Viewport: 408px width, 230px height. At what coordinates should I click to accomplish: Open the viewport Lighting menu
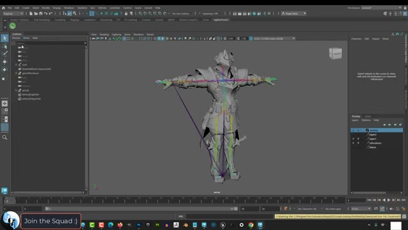117,34
